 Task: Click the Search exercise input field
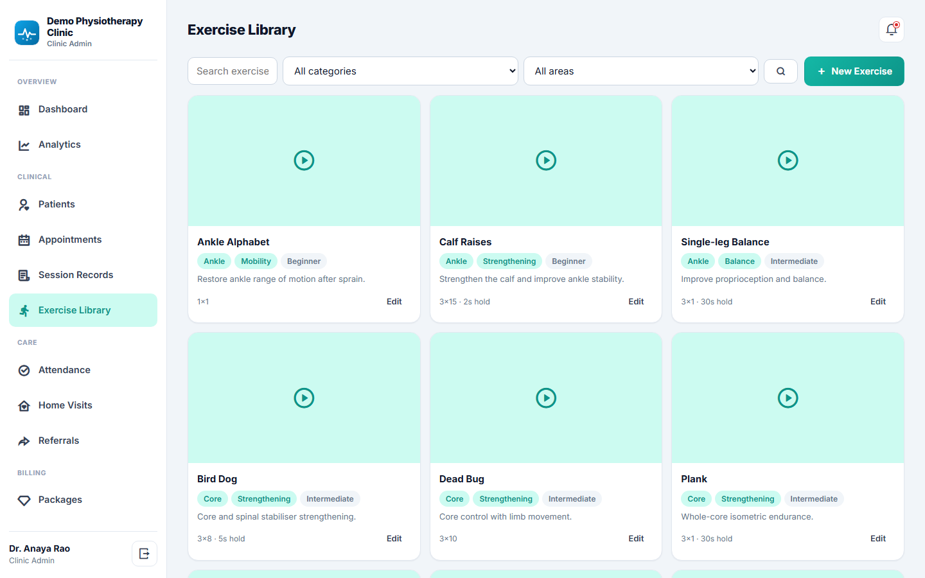[233, 71]
